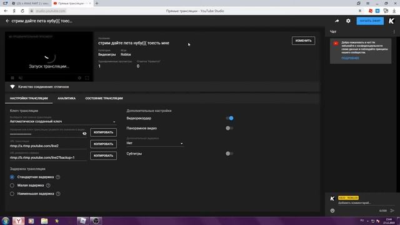Click the blue extension icon in browser toolbar
The height and width of the screenshot is (225, 400).
click(x=377, y=11)
